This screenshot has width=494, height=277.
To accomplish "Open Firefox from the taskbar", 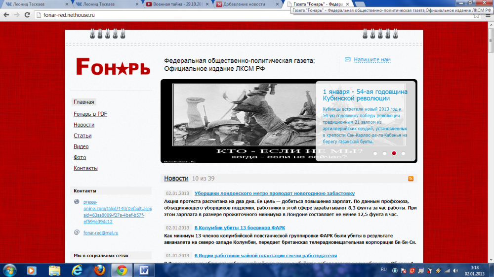I will (100, 271).
